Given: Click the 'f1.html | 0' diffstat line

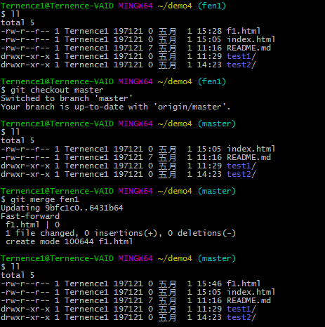Looking at the screenshot, I should pos(33,225).
